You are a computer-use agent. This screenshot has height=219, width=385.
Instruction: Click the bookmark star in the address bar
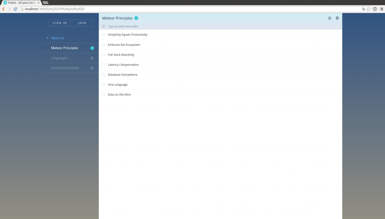pos(368,9)
